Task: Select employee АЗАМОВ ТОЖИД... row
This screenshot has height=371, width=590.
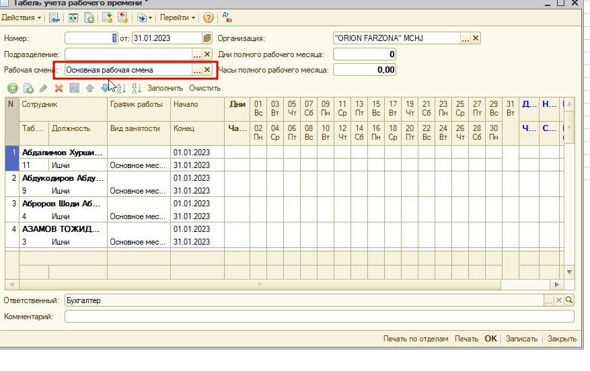Action: (62, 229)
